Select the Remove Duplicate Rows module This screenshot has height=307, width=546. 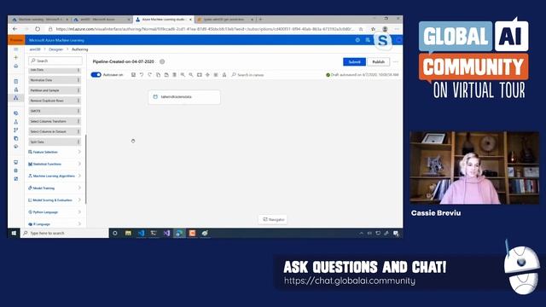point(55,101)
